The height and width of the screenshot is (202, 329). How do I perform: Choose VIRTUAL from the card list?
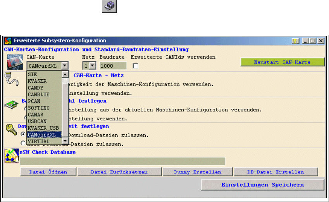point(44,142)
